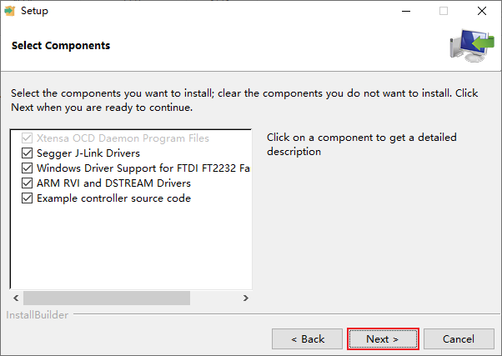Cancel the installation
Viewport: 502px width, 356px height.
tap(459, 339)
